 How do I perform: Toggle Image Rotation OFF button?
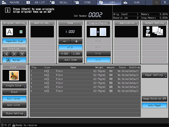(x=154, y=99)
